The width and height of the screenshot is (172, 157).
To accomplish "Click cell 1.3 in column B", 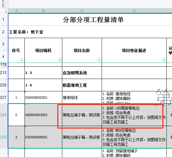I will point(43,72).
